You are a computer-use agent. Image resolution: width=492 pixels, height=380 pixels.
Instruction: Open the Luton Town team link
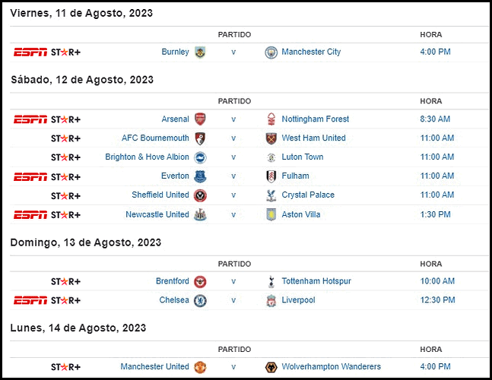click(303, 157)
